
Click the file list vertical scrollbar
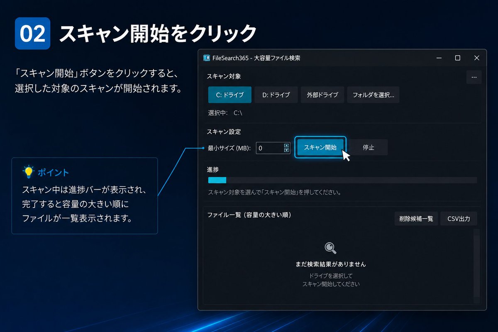tap(476, 266)
